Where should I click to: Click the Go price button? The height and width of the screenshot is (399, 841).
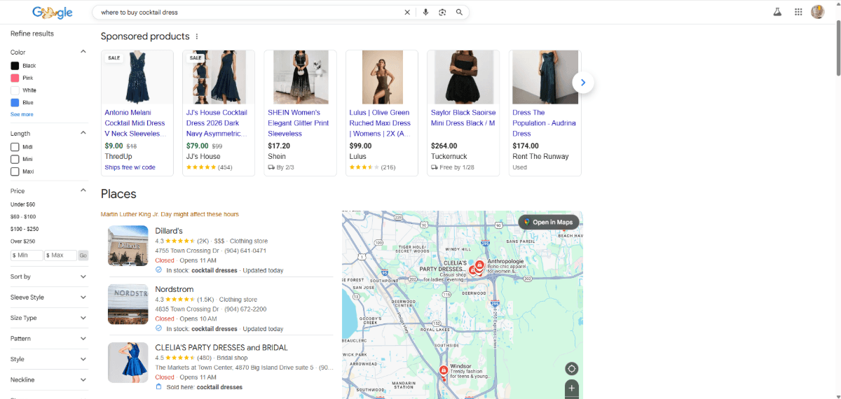click(83, 255)
